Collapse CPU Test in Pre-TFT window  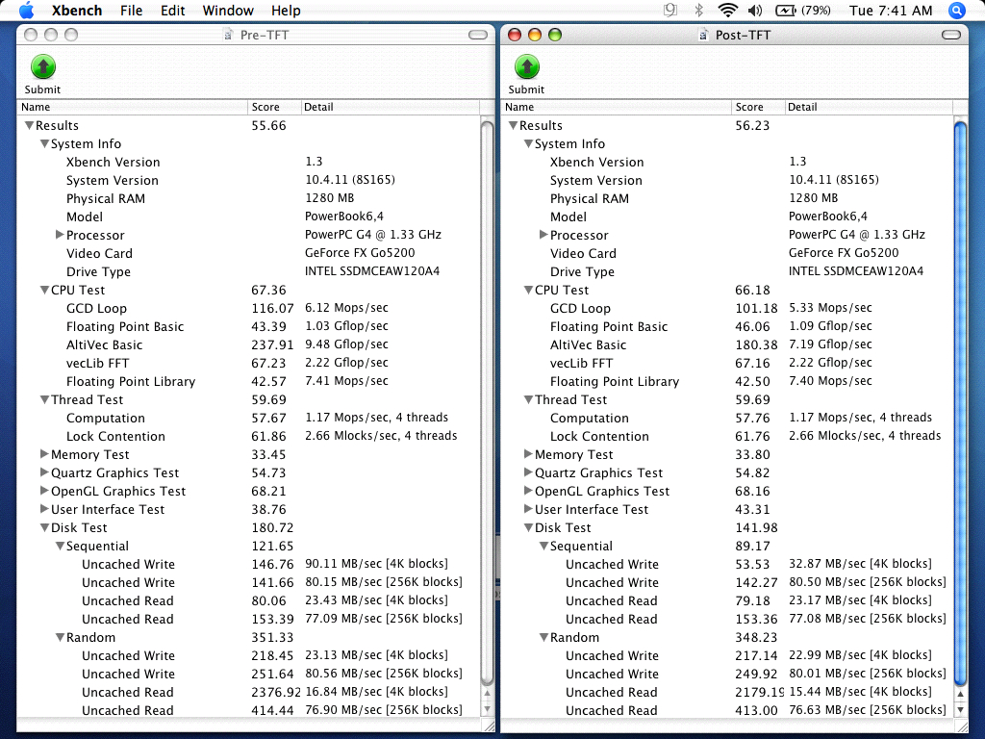coord(44,290)
